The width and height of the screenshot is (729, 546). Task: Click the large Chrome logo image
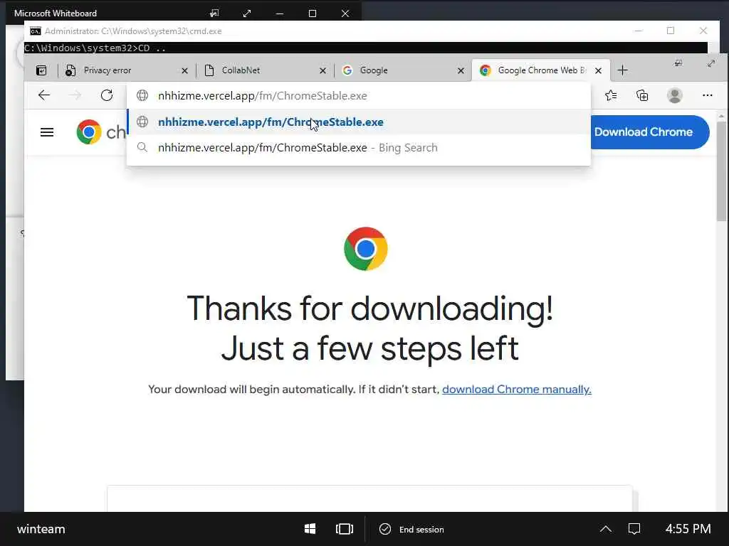pos(365,249)
